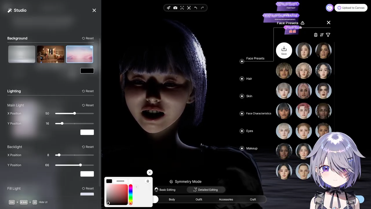The height and width of the screenshot is (209, 371).
Task: Click the sparkle effects icon in top toolbar
Action: (168, 8)
